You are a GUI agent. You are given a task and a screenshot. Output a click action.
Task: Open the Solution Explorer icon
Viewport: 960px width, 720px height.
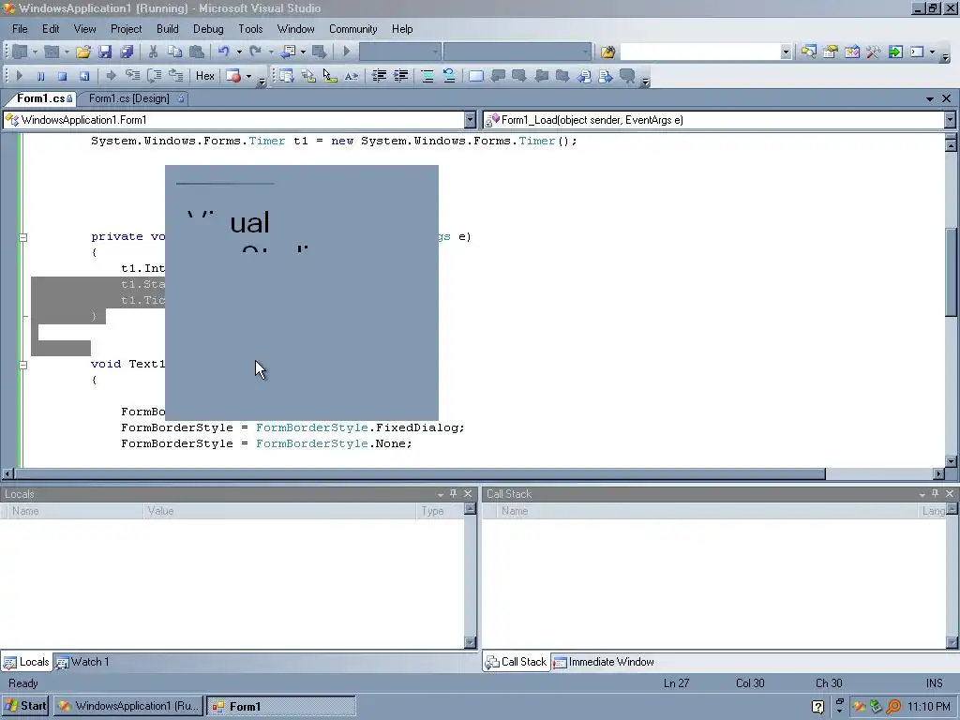tap(809, 52)
